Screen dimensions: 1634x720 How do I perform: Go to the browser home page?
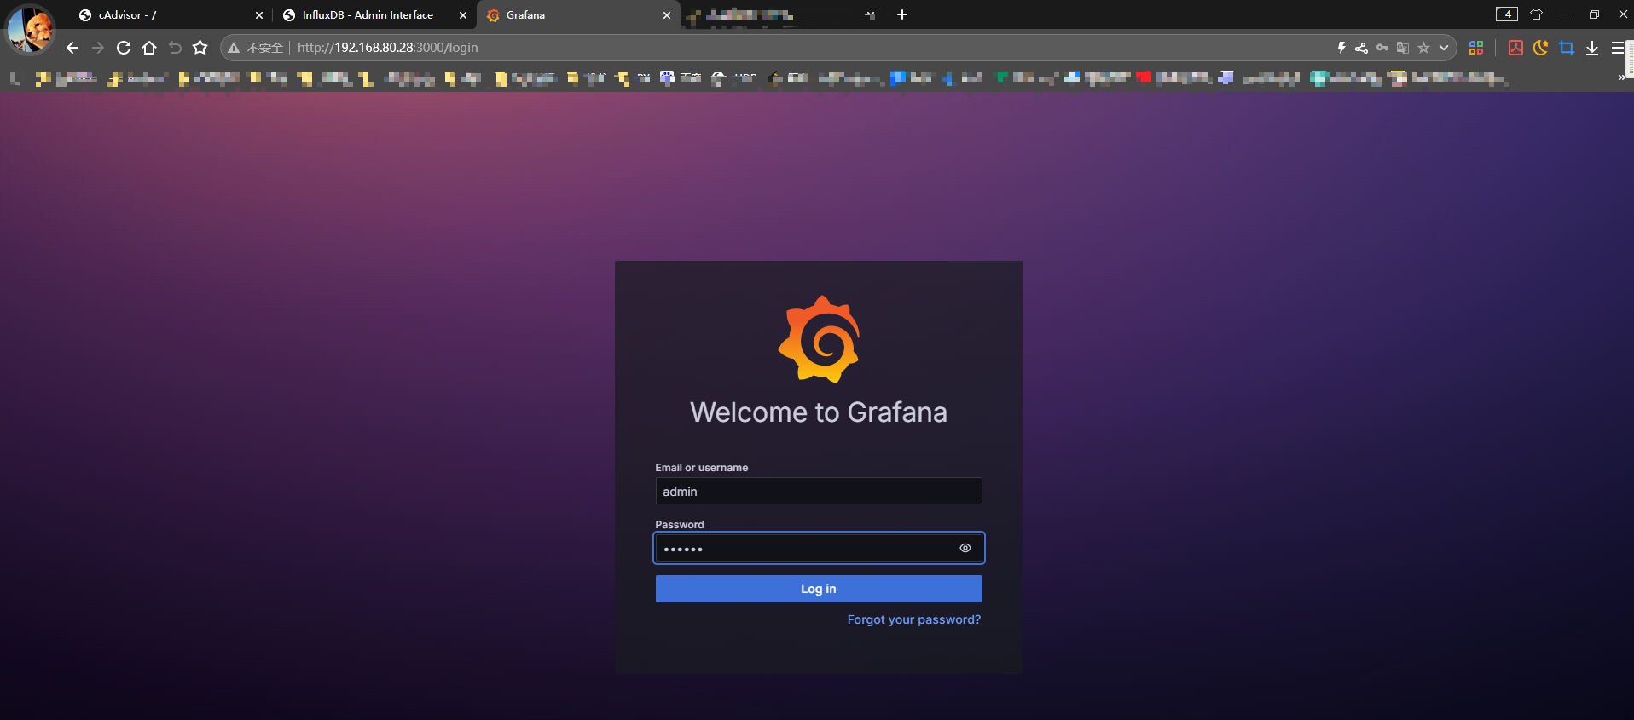point(149,48)
